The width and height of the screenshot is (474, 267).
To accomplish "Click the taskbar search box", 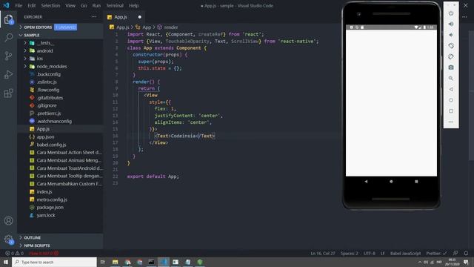I will pyautogui.click(x=54, y=262).
